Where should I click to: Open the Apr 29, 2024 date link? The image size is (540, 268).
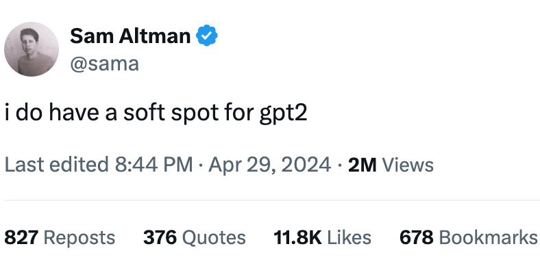pos(269,164)
